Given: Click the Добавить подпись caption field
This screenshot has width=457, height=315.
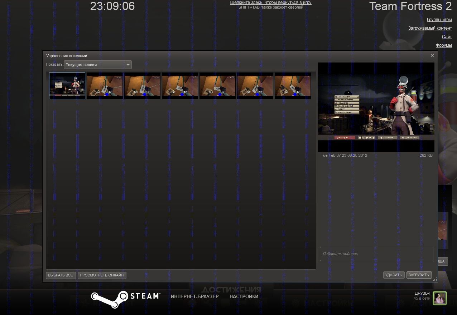Looking at the screenshot, I should 376,254.
